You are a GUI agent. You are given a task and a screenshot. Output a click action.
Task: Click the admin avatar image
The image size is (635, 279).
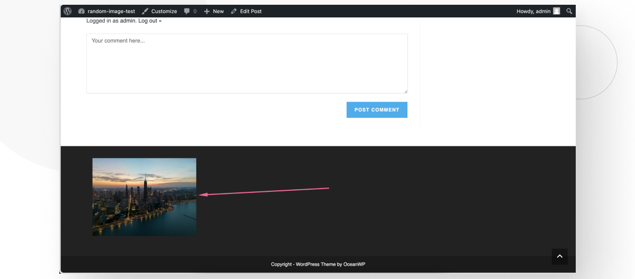point(556,11)
